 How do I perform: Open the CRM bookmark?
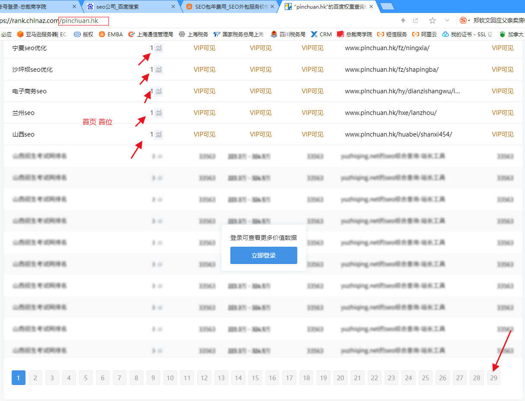pyautogui.click(x=321, y=34)
